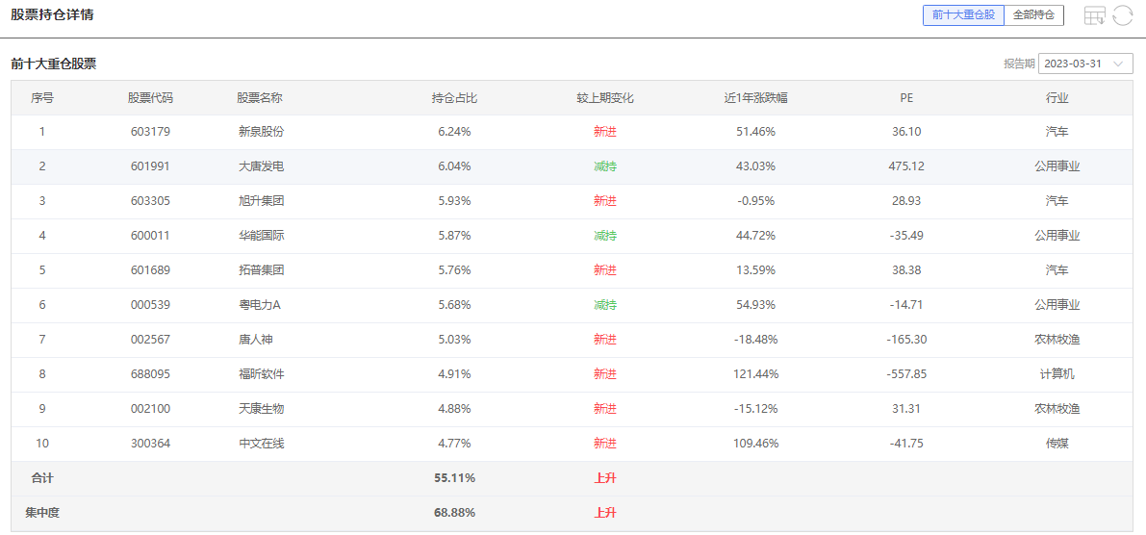1146x535 pixels.
Task: Open stock 天康生物
Action: point(261,409)
